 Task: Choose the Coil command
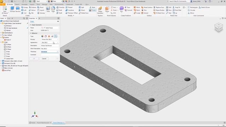point(24,13)
